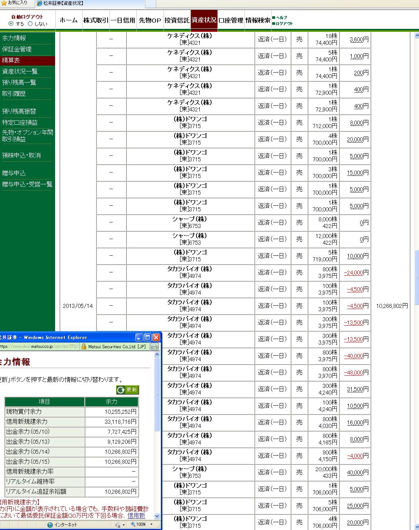This screenshot has height=530, width=419.
Task: Open 取引履歴 in the left sidebar
Action: coord(14,94)
